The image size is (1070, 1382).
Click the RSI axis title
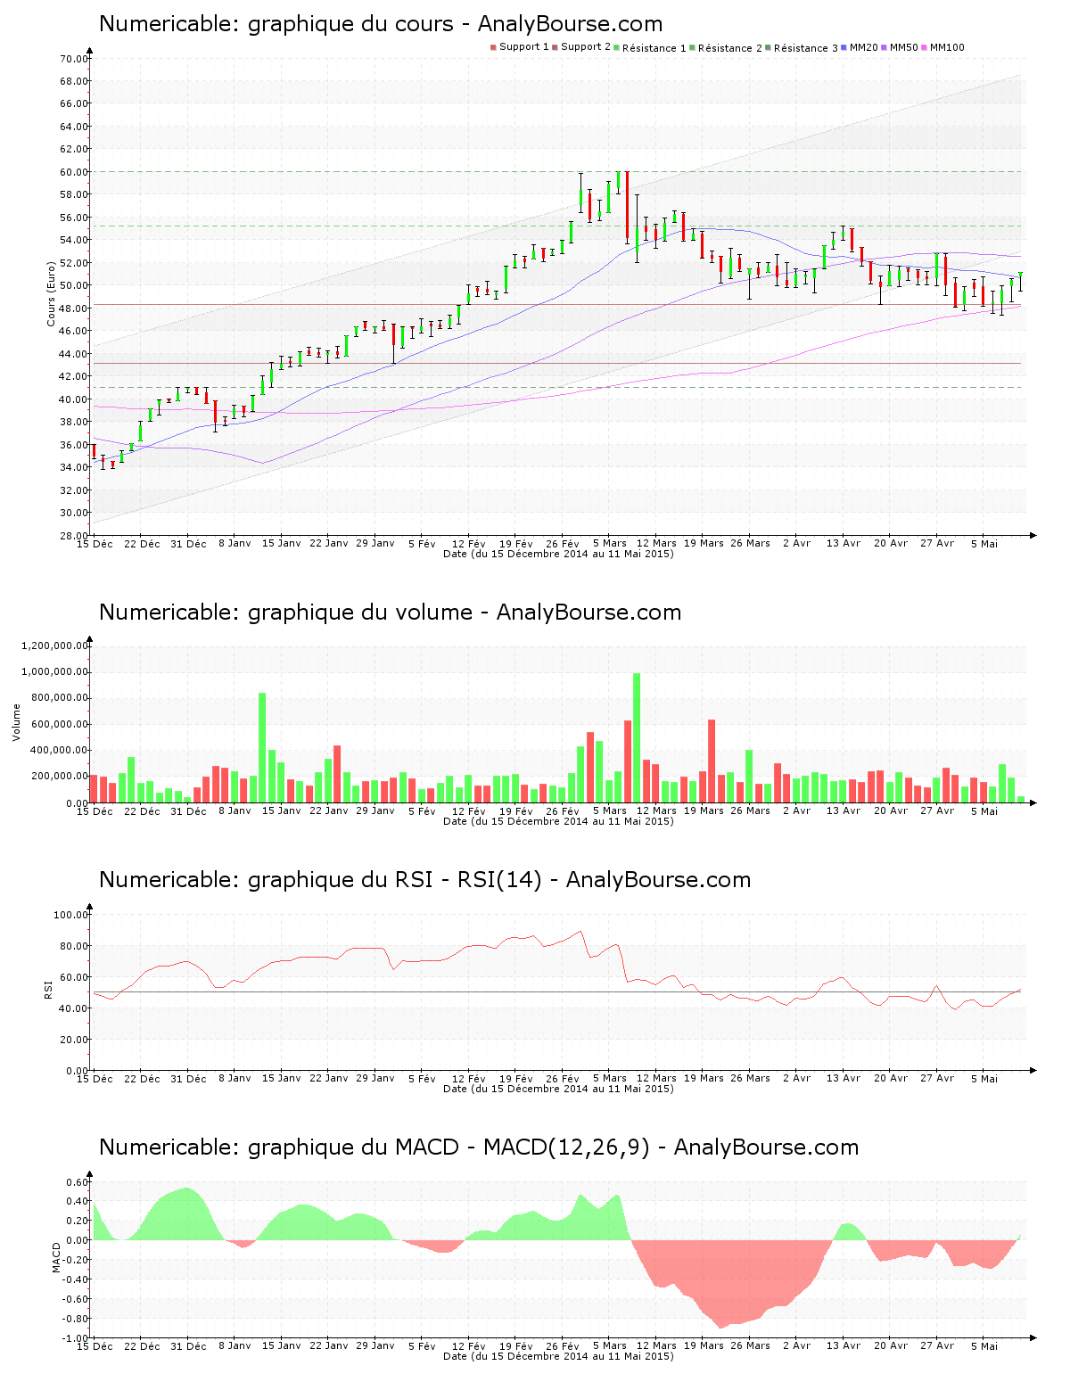tap(48, 990)
